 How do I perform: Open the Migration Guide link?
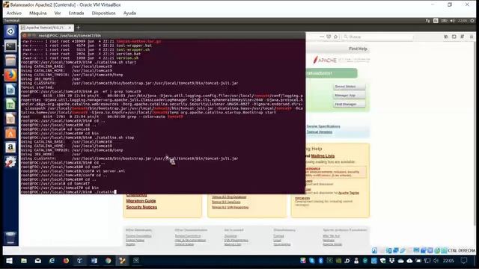point(141,201)
